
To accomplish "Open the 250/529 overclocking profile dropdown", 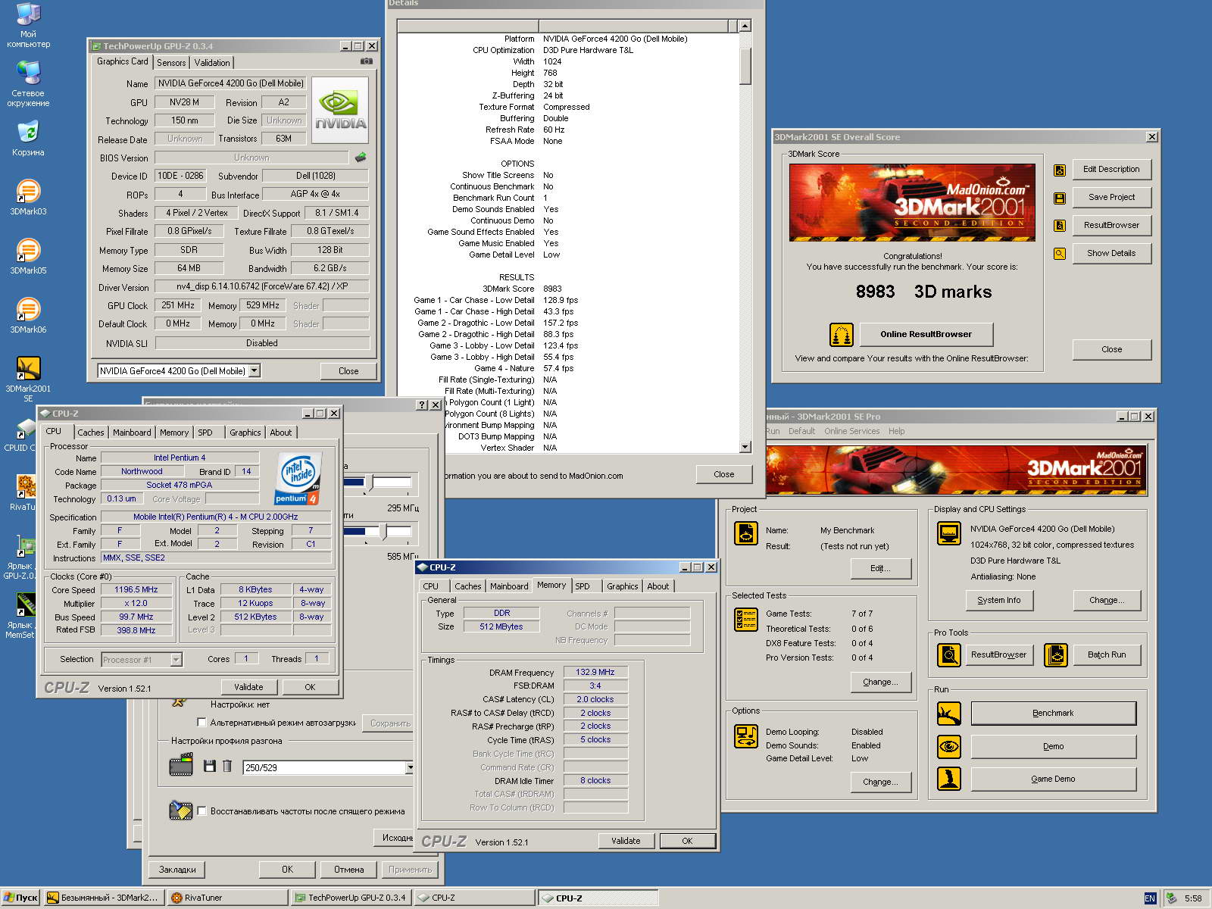I will 410,768.
